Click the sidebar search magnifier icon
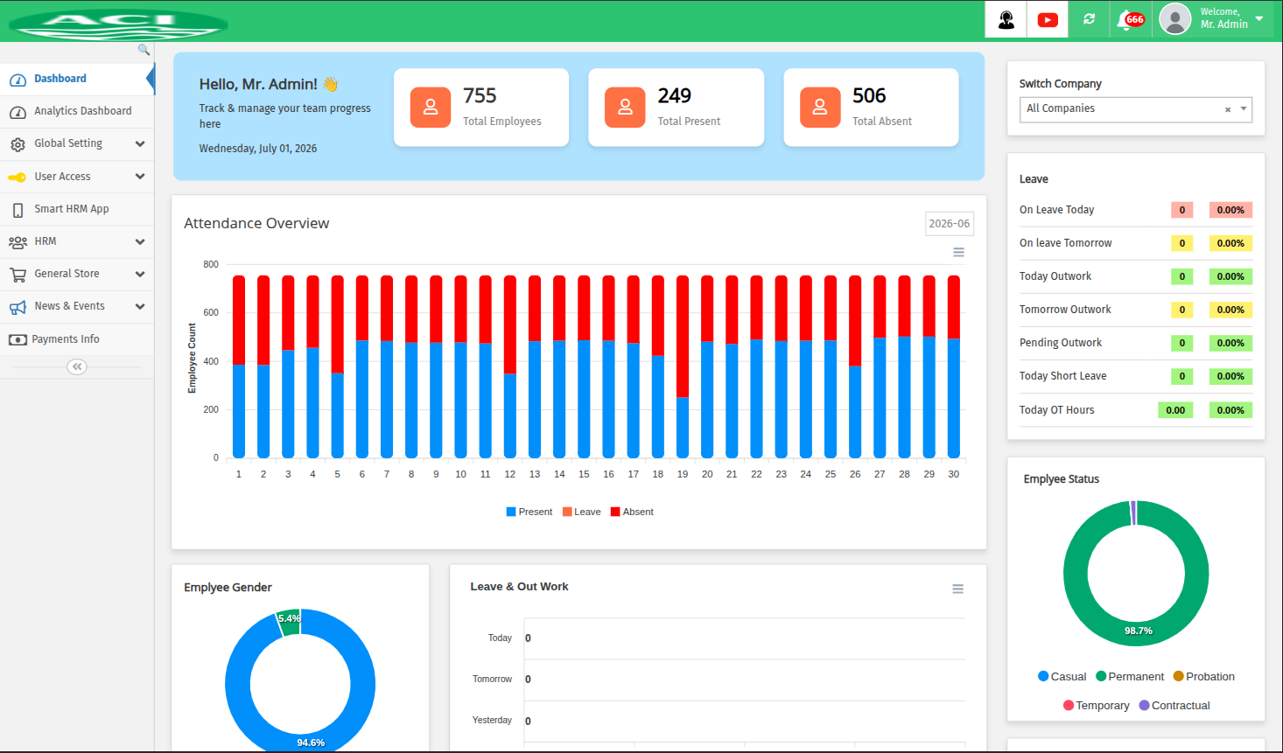Screen dimensions: 1283x753 144,50
